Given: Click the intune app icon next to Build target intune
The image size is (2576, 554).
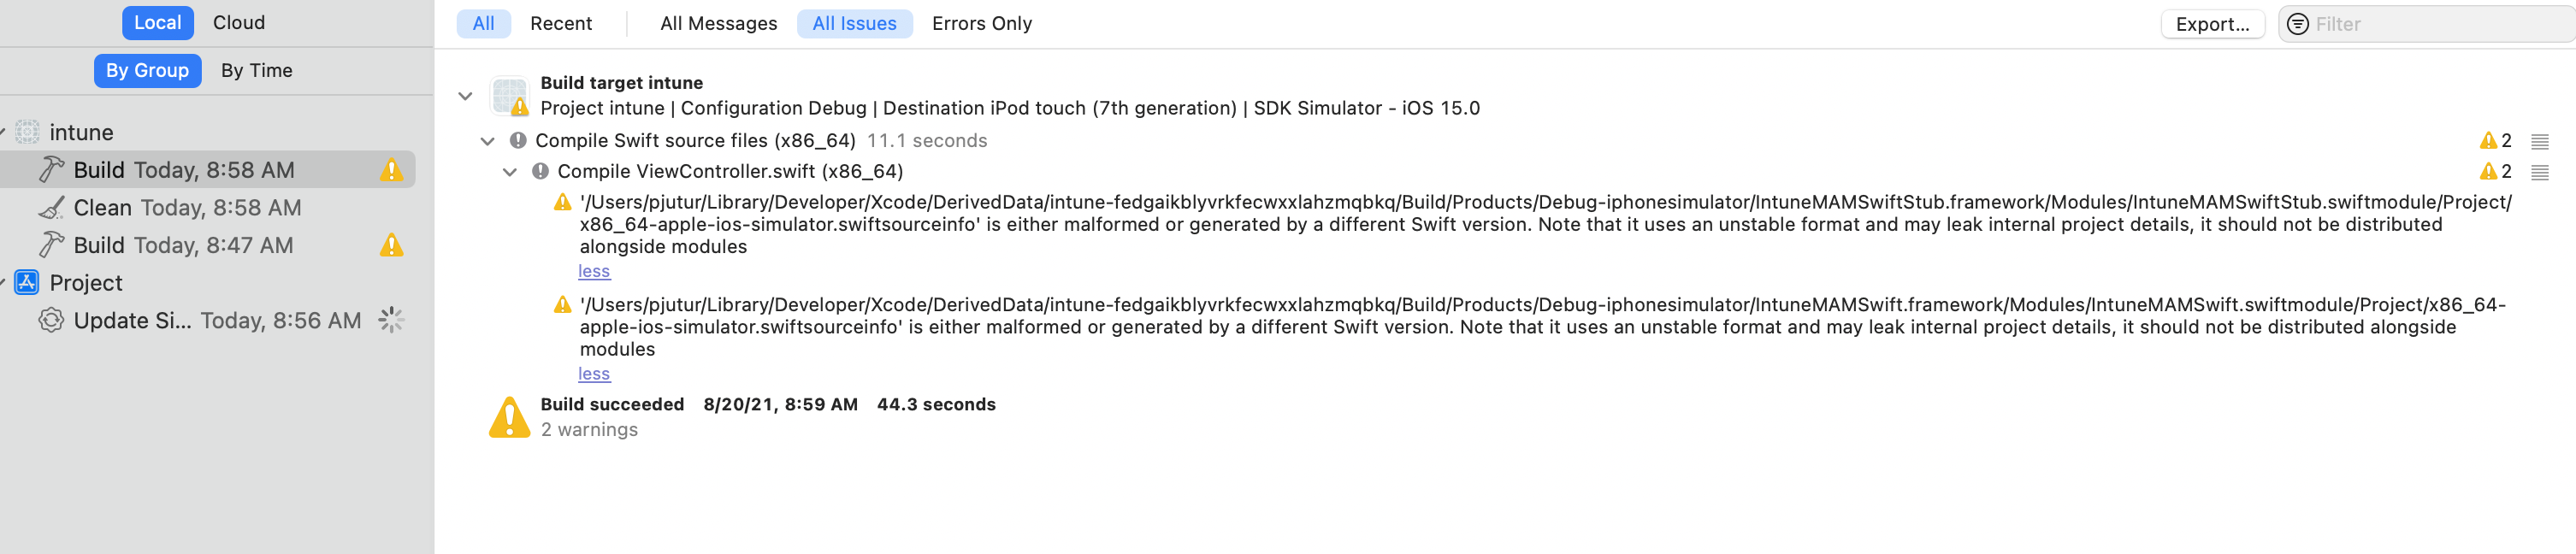Looking at the screenshot, I should 508,95.
